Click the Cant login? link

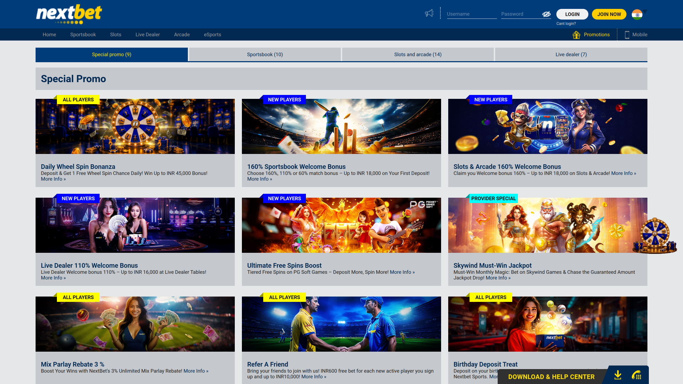point(566,24)
